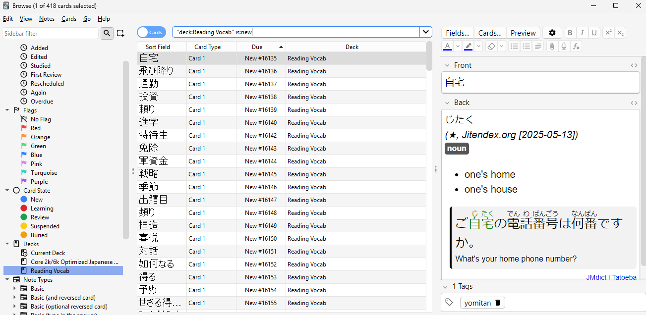Open the remove formatting options dropdown
The image size is (646, 315).
coord(502,46)
